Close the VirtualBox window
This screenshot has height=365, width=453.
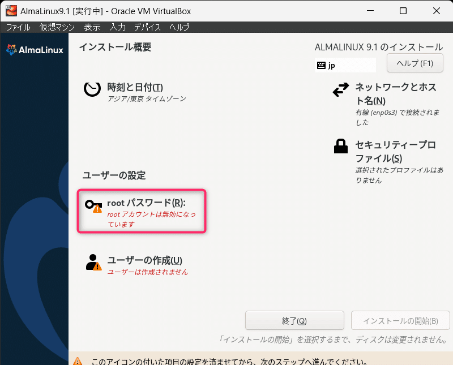click(437, 11)
